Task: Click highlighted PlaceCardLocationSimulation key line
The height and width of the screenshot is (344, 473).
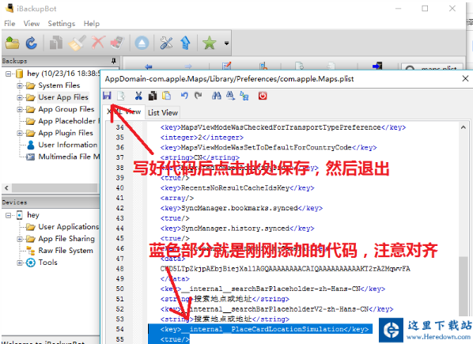Action: tap(264, 329)
